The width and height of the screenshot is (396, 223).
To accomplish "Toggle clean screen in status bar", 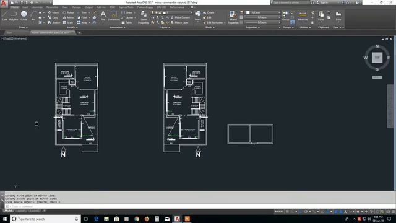I will tap(388, 212).
